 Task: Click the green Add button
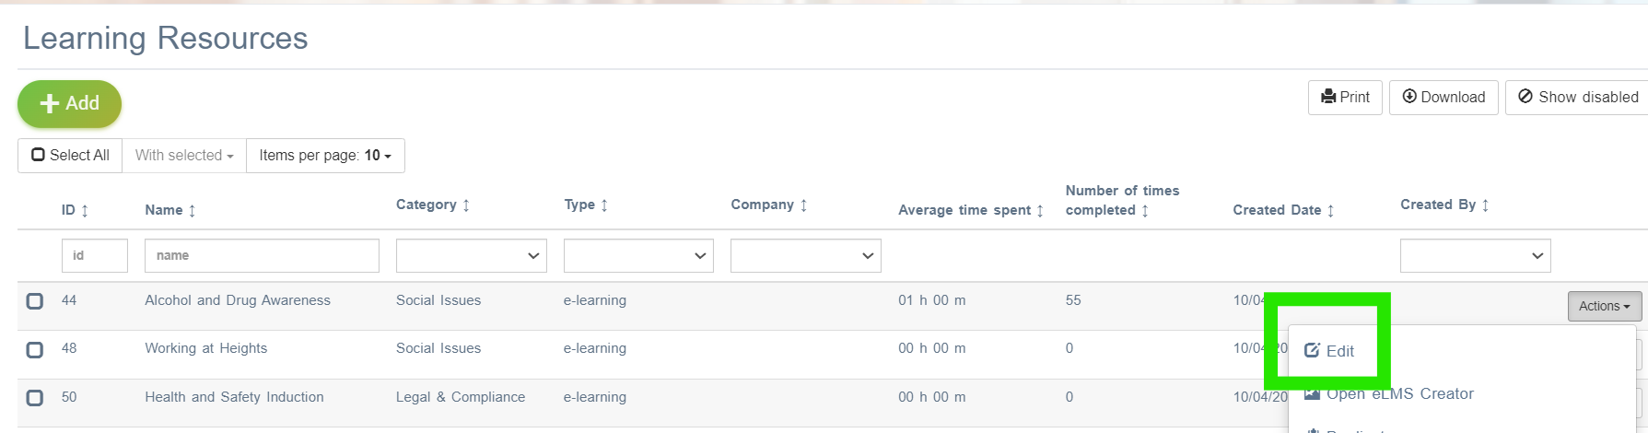click(69, 104)
